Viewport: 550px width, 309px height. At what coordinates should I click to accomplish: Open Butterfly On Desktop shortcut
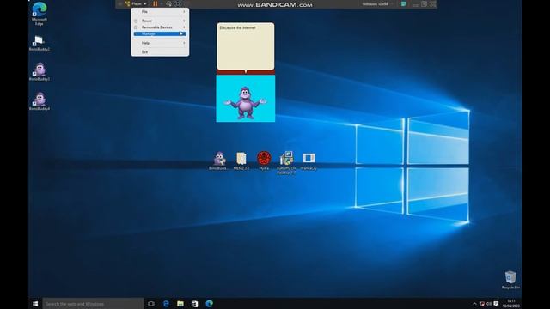(x=286, y=162)
